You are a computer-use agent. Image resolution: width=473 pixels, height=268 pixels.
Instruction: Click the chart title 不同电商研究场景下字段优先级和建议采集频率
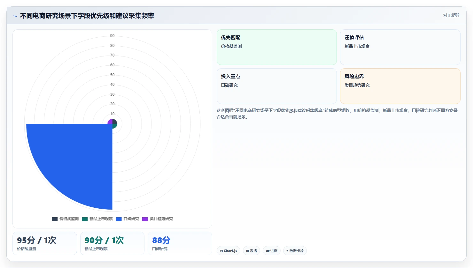click(87, 16)
